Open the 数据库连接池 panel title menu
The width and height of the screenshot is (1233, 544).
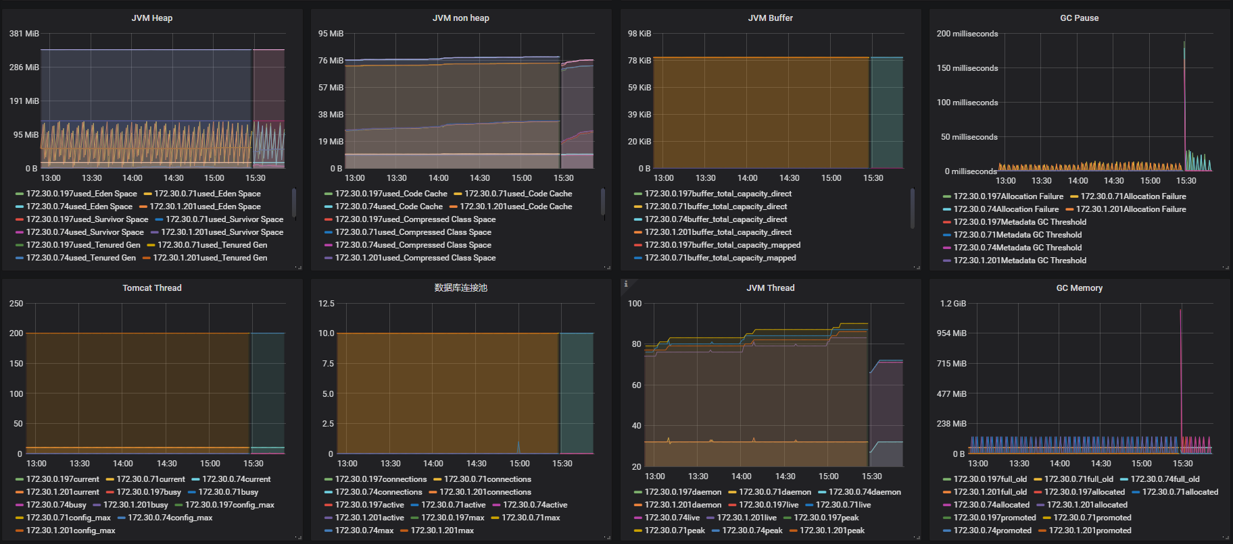pyautogui.click(x=461, y=288)
